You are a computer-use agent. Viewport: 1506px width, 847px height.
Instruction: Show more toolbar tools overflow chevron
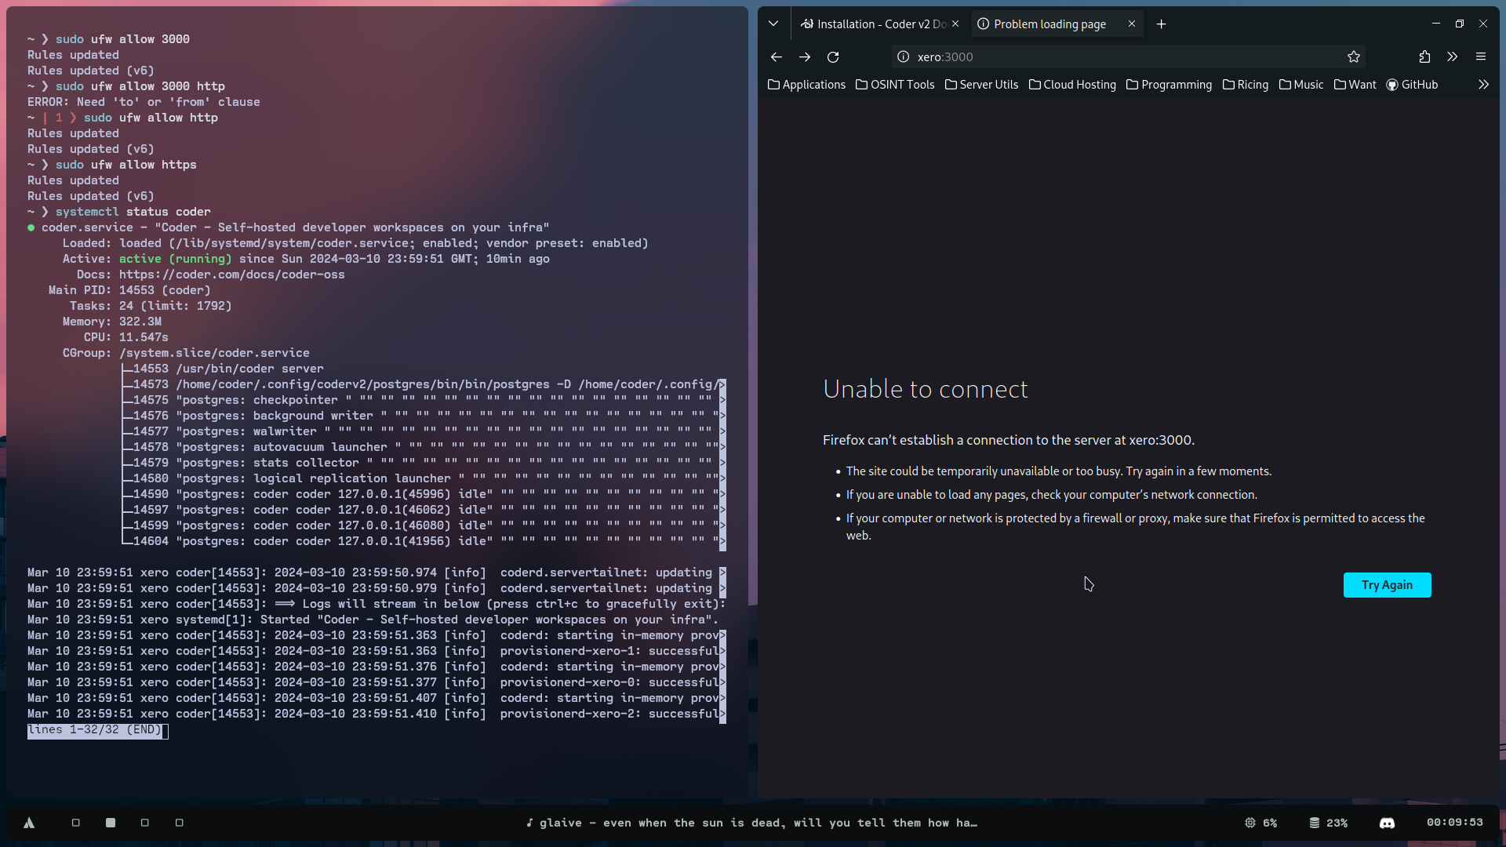(1453, 56)
